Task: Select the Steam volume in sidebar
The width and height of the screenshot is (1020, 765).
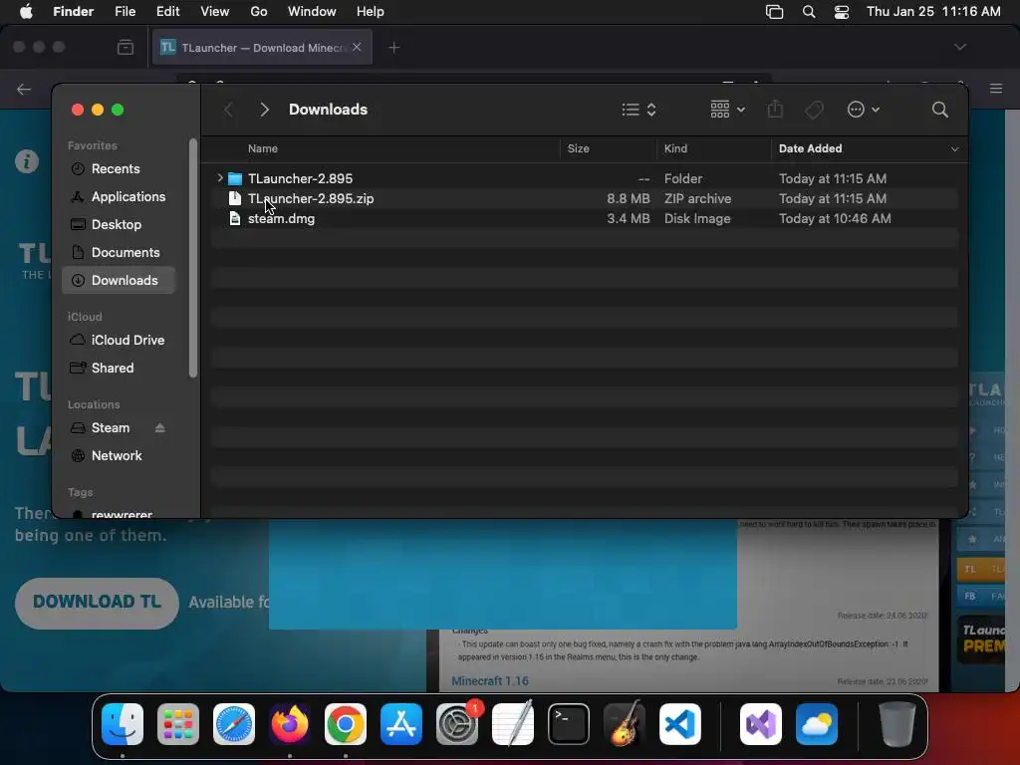Action: tap(110, 428)
